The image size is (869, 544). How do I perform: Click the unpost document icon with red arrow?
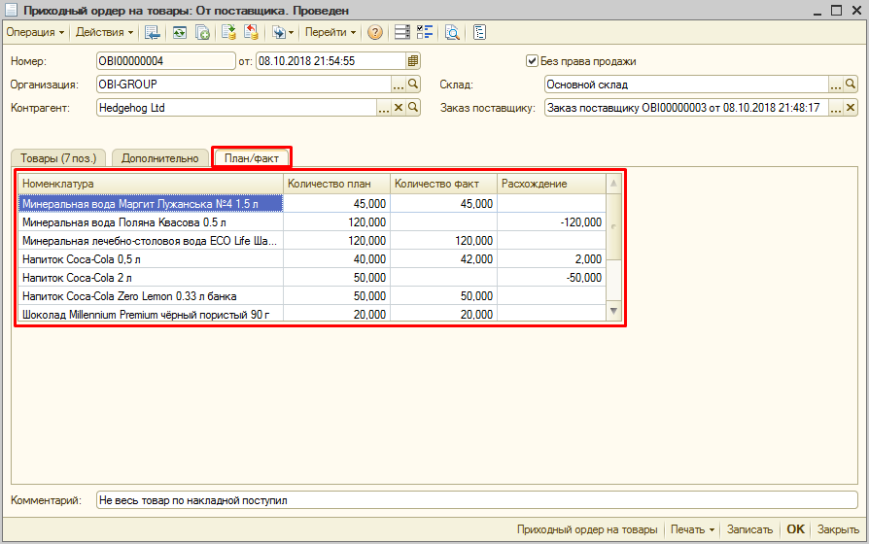[251, 32]
